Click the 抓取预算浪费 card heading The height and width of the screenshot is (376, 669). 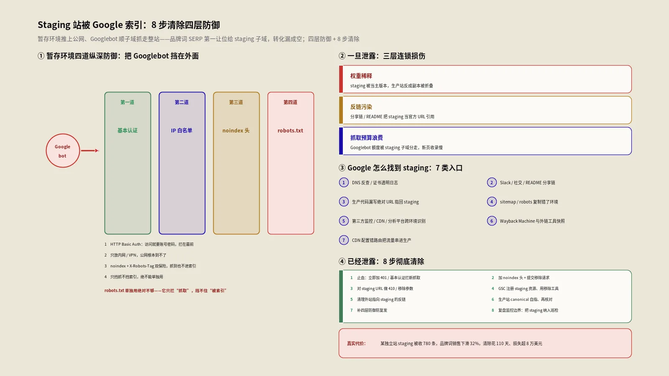tap(367, 138)
